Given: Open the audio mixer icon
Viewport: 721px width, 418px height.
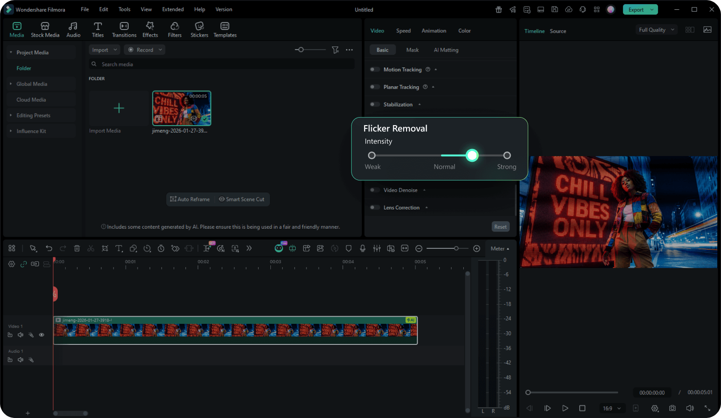Looking at the screenshot, I should coord(376,248).
